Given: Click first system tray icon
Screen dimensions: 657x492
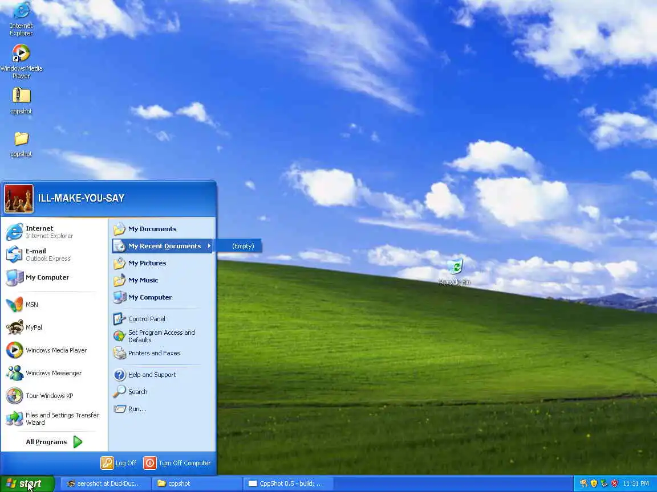Looking at the screenshot, I should coord(583,483).
